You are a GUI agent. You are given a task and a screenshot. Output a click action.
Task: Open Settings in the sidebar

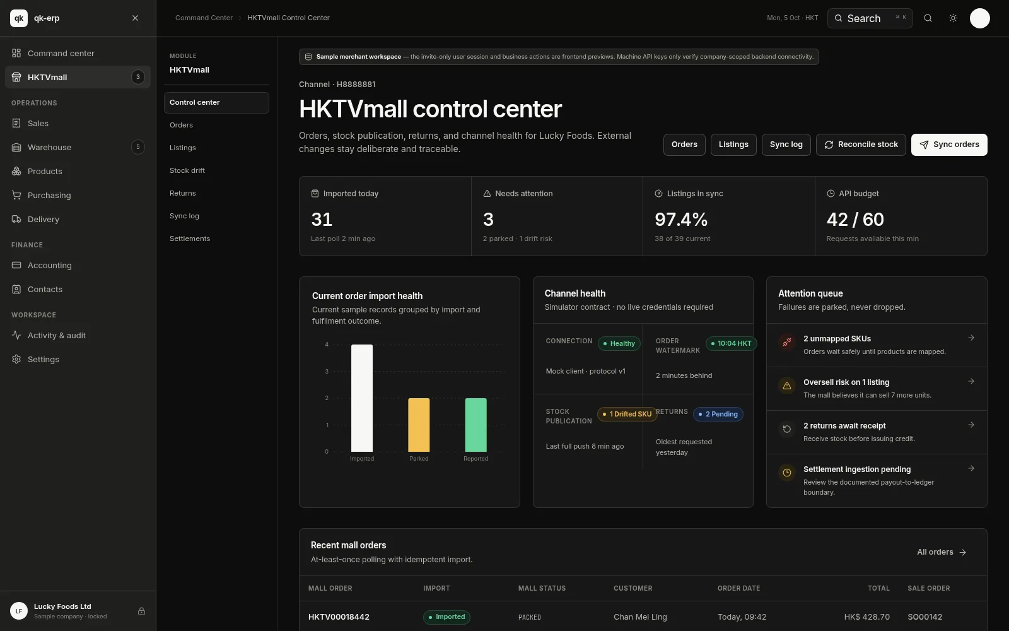point(78,359)
